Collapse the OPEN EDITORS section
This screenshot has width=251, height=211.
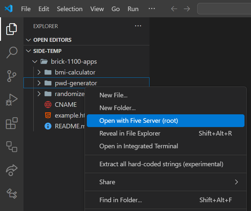point(28,40)
